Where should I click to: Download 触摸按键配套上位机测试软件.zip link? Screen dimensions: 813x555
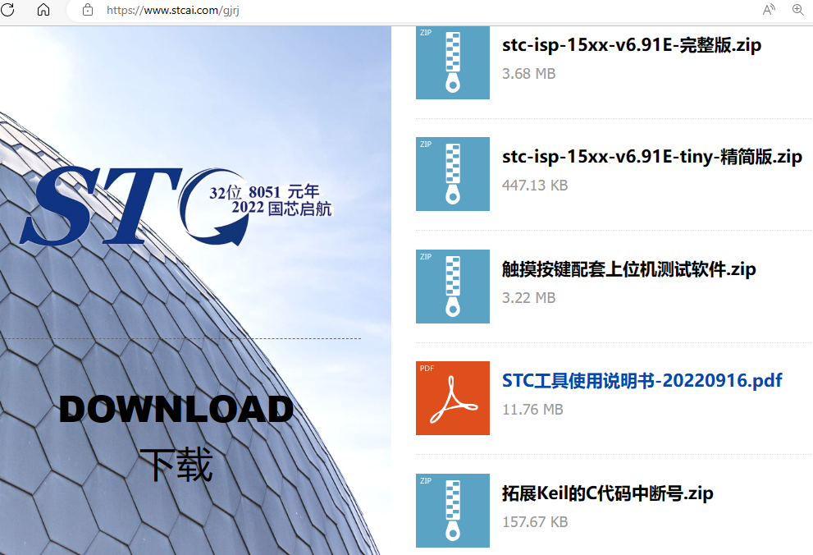628,269
